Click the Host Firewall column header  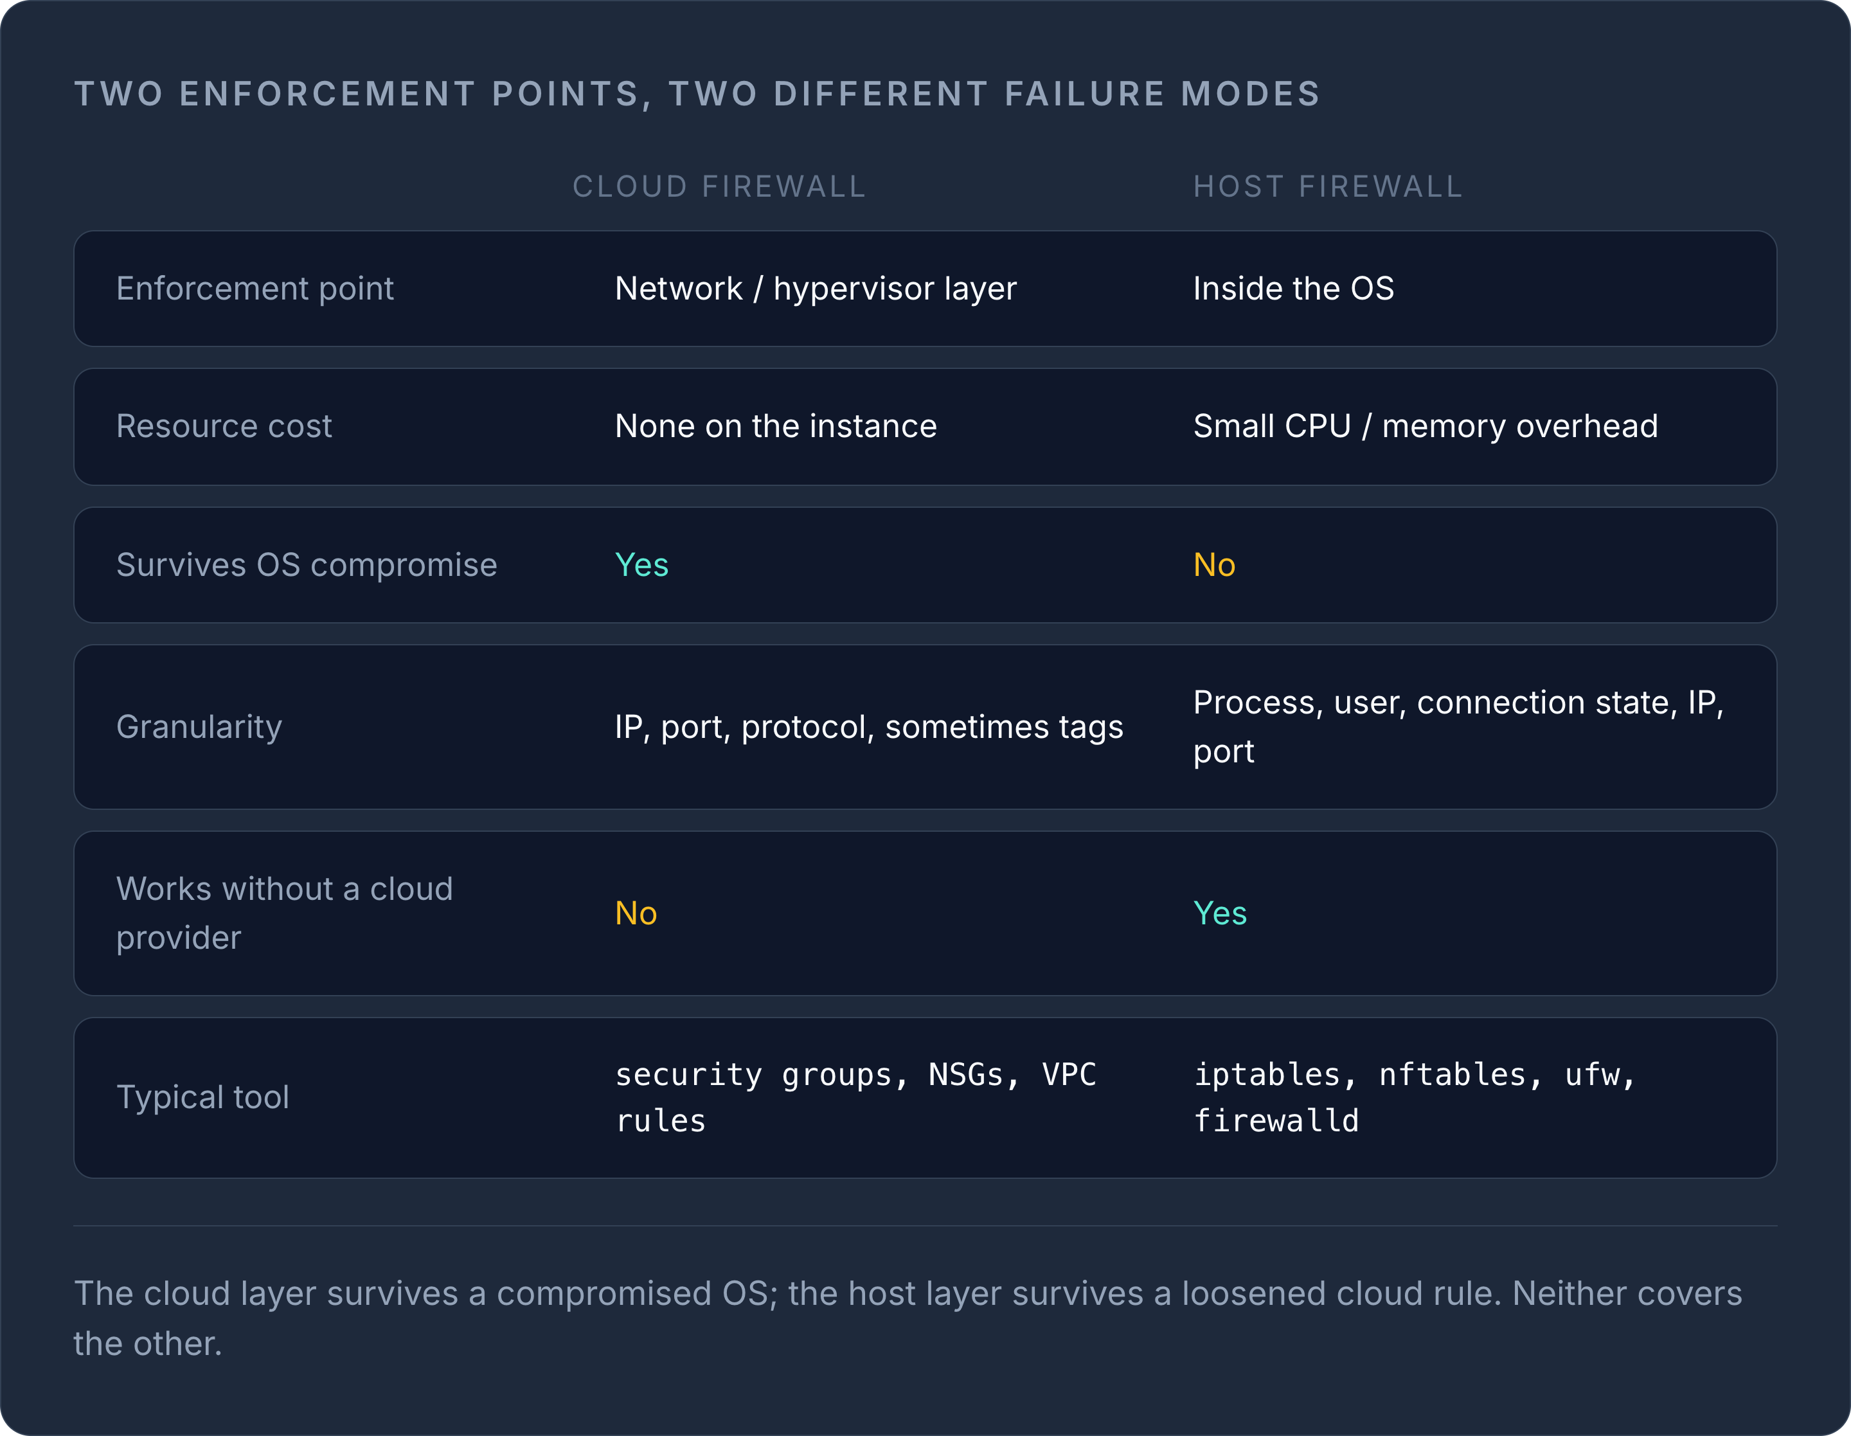(1327, 186)
